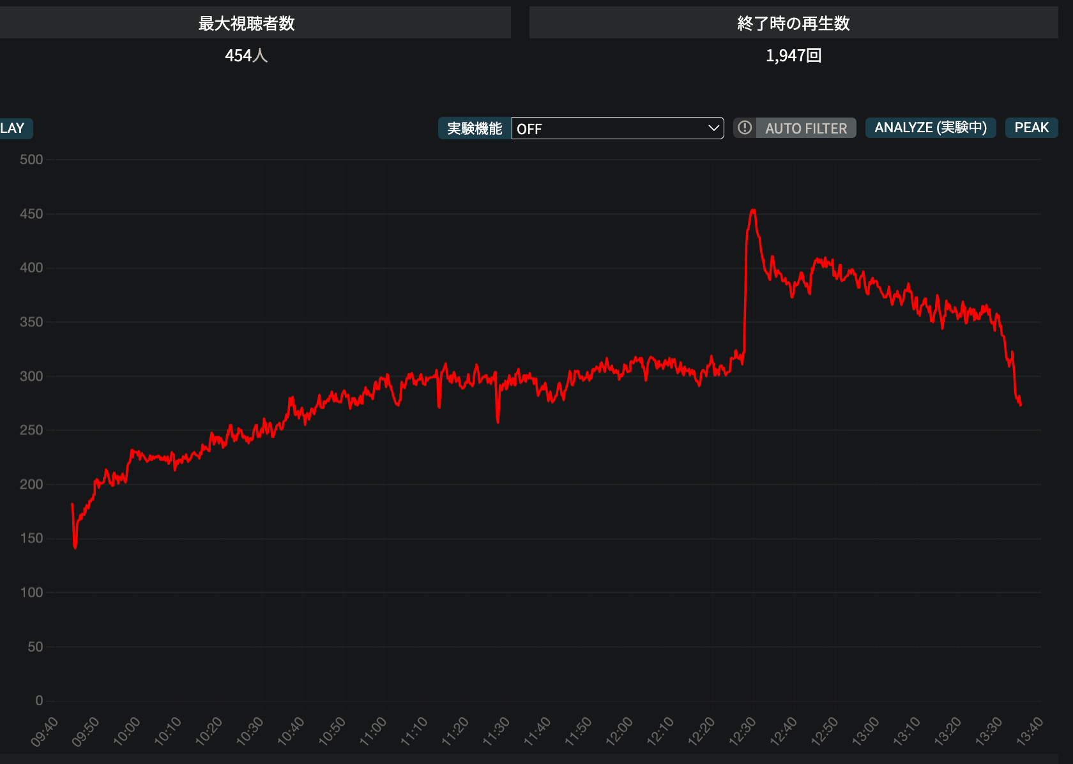
Task: Click the 09:50 time axis label
Action: (86, 731)
